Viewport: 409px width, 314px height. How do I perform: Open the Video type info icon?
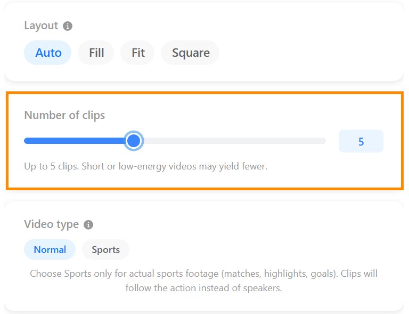coord(88,225)
